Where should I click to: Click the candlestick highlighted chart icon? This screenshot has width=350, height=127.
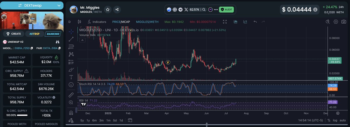click(236, 22)
